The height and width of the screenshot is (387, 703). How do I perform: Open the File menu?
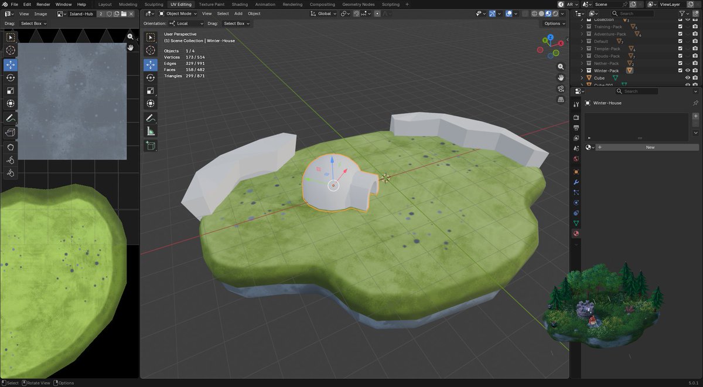click(x=15, y=4)
